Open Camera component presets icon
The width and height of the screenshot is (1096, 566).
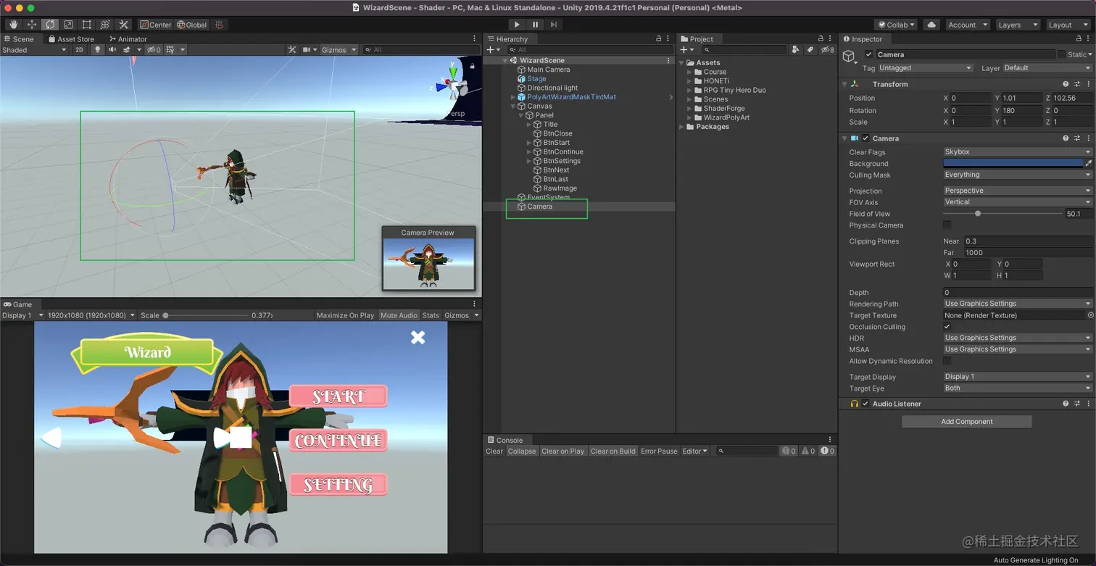1077,138
